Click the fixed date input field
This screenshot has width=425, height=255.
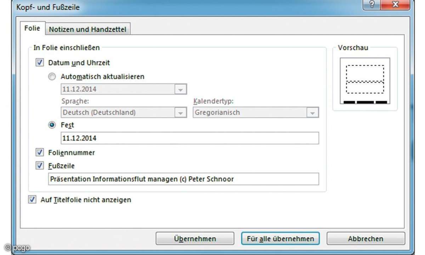[x=190, y=138]
